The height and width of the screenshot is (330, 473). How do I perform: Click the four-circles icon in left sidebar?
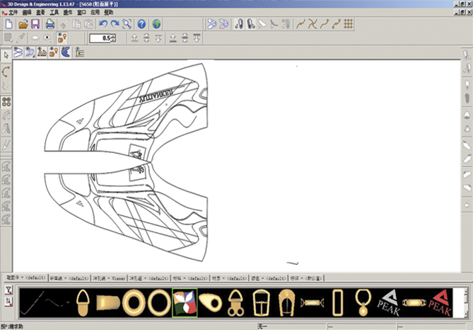pyautogui.click(x=6, y=102)
